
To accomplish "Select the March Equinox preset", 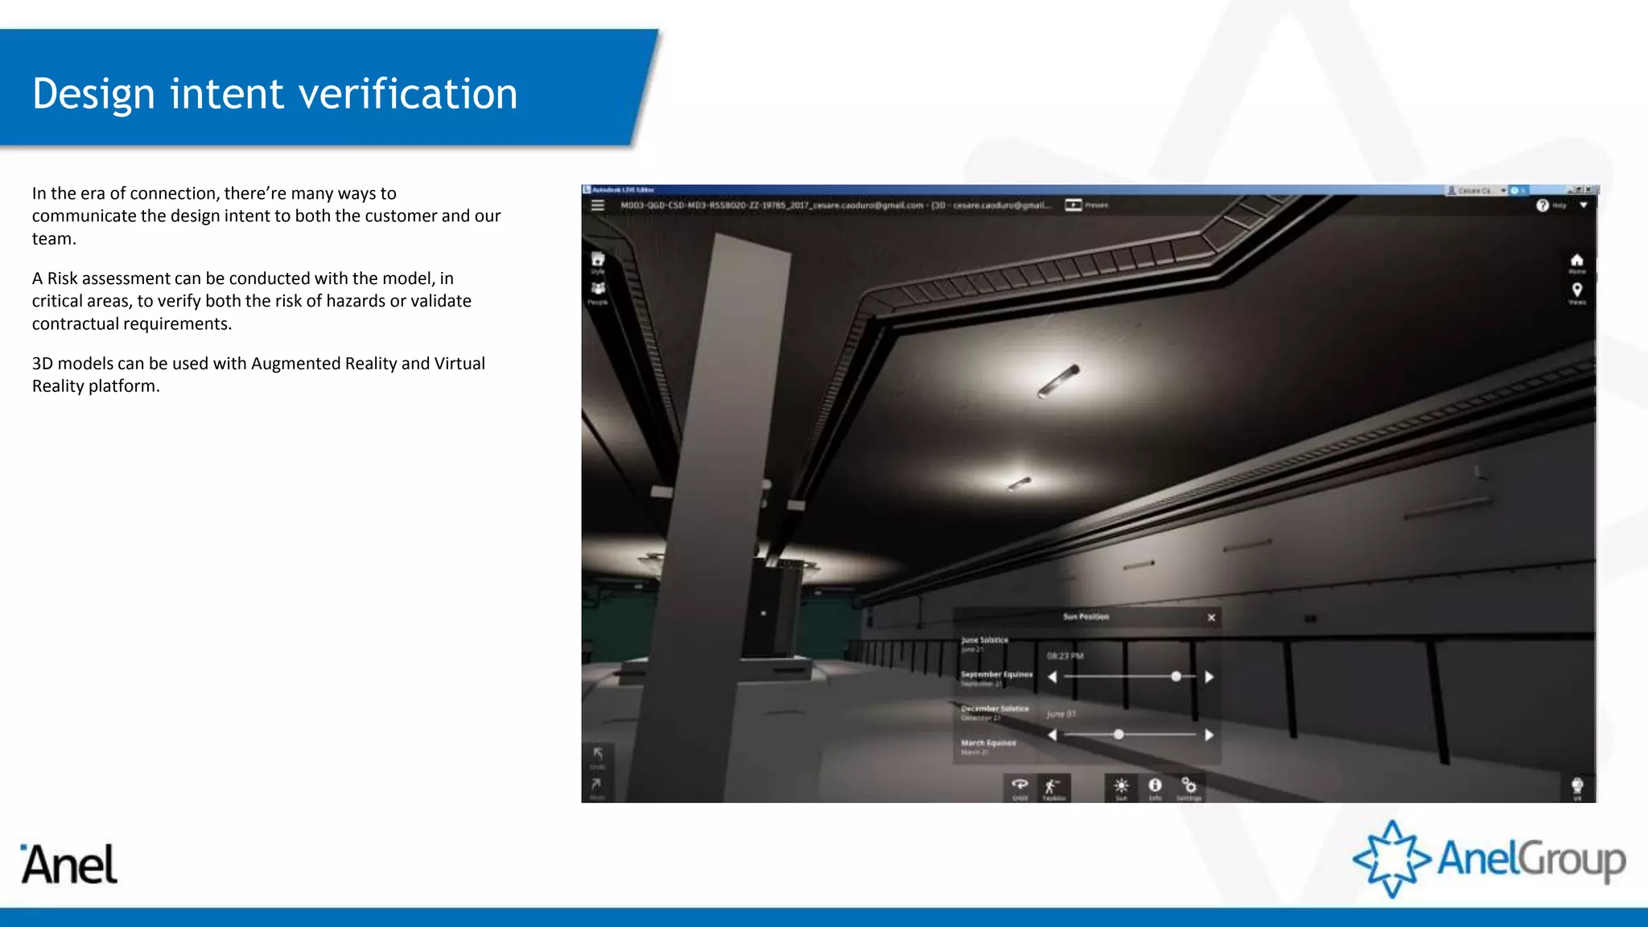I will coord(988,747).
